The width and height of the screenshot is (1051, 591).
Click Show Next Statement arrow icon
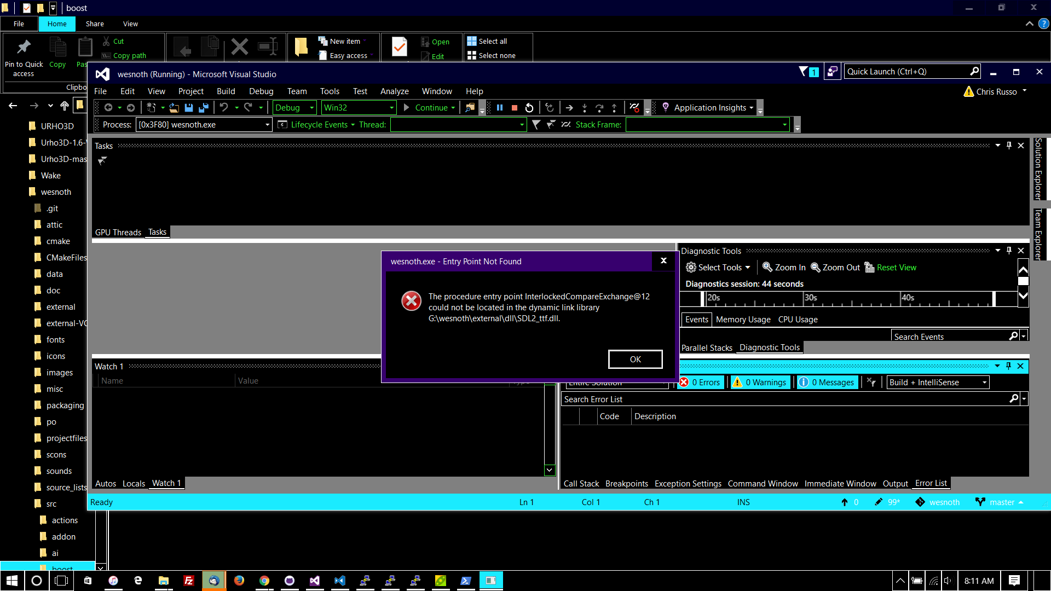point(569,108)
